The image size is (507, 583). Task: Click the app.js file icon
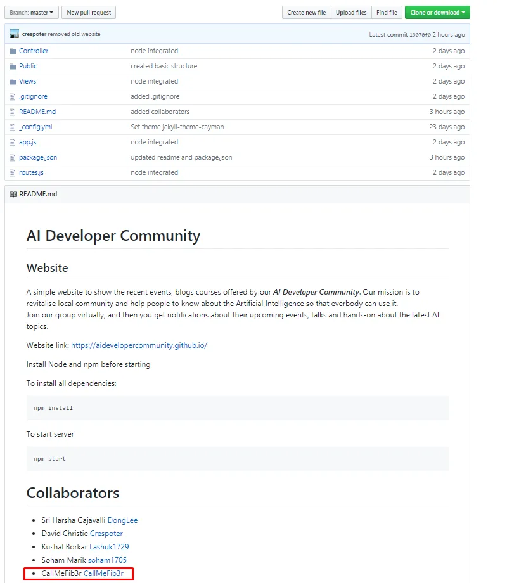pos(12,143)
